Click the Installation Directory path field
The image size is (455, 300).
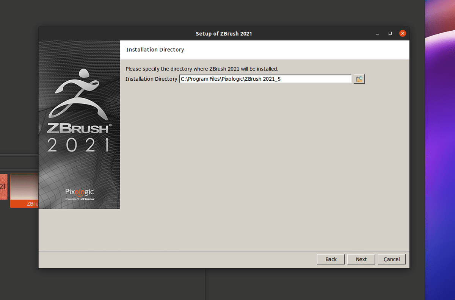coord(265,79)
